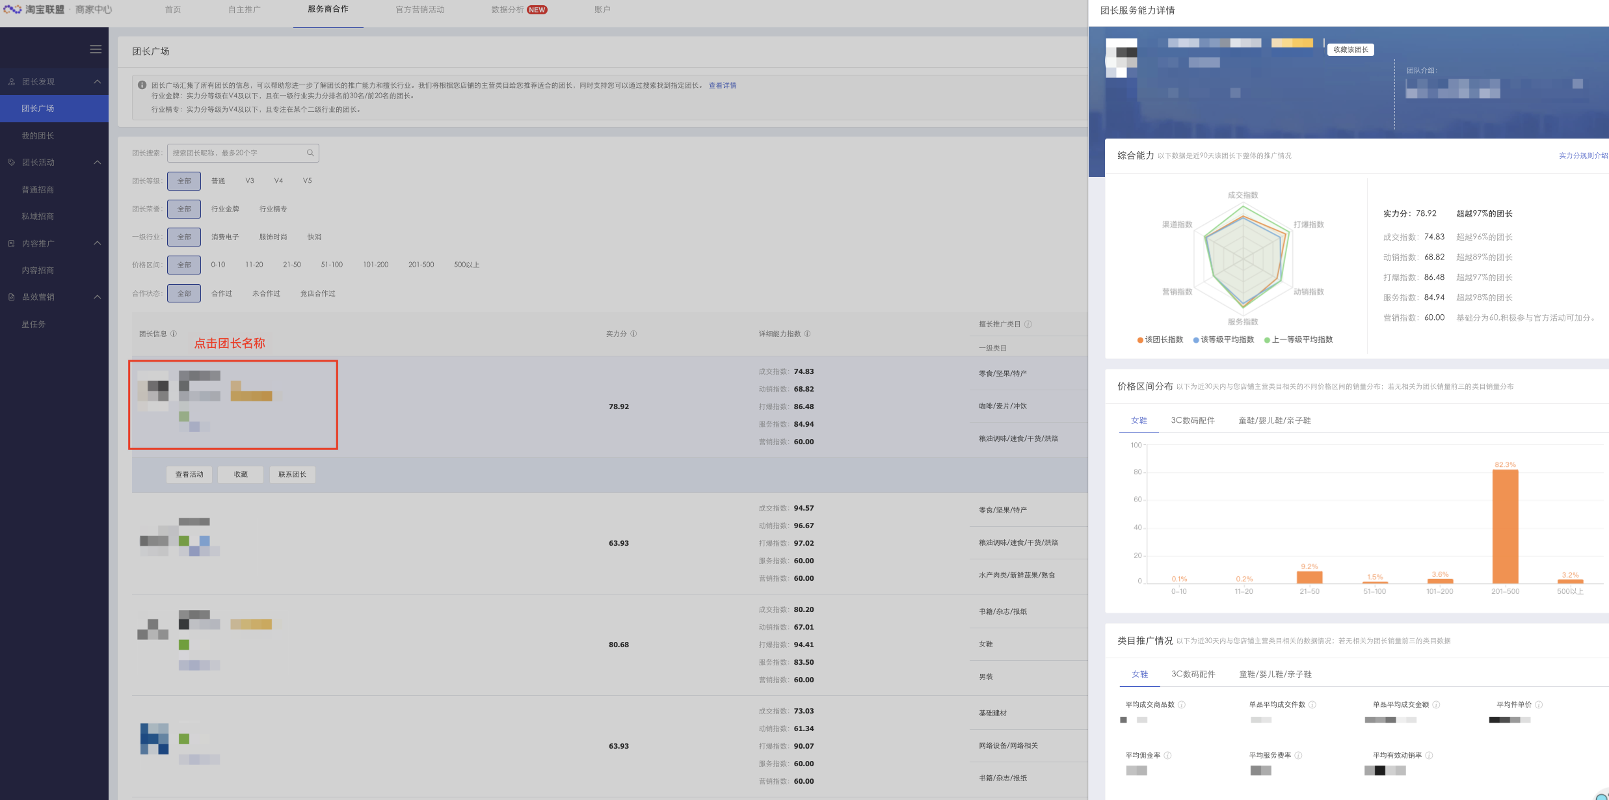Click info icon beside 团长信息 header
This screenshot has height=800, width=1609.
click(174, 334)
